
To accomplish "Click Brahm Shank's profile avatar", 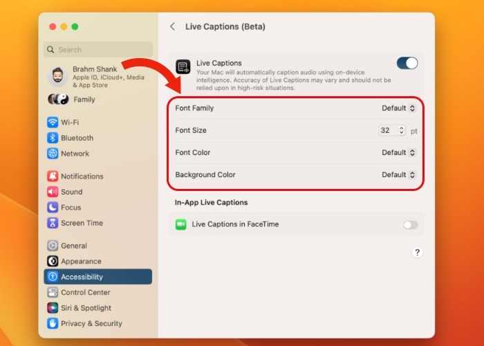I will [57, 76].
